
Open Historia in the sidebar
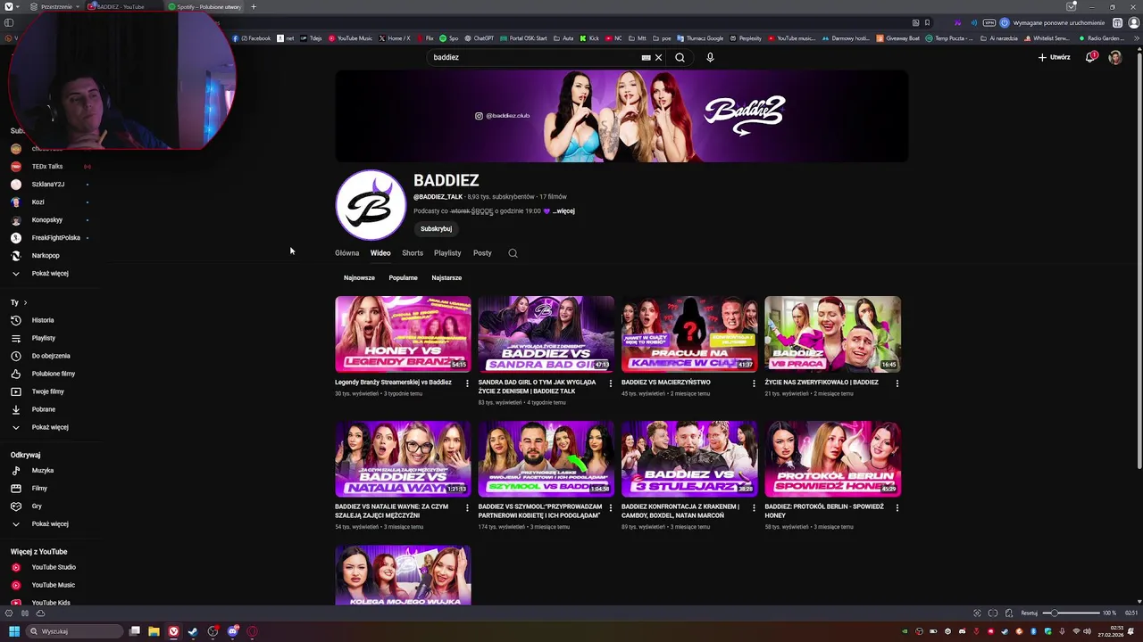point(43,320)
